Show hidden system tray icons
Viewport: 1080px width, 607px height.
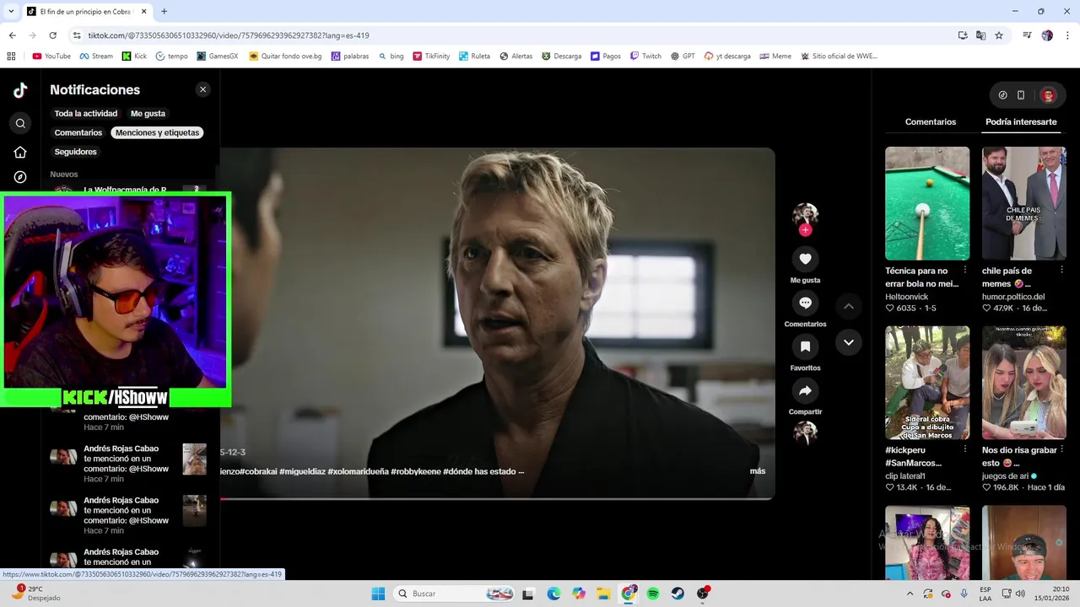coord(910,594)
